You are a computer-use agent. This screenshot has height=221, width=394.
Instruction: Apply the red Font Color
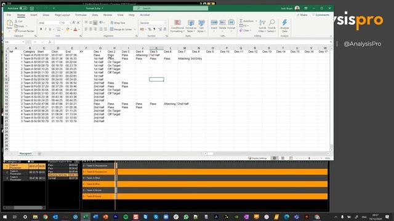tap(75, 29)
